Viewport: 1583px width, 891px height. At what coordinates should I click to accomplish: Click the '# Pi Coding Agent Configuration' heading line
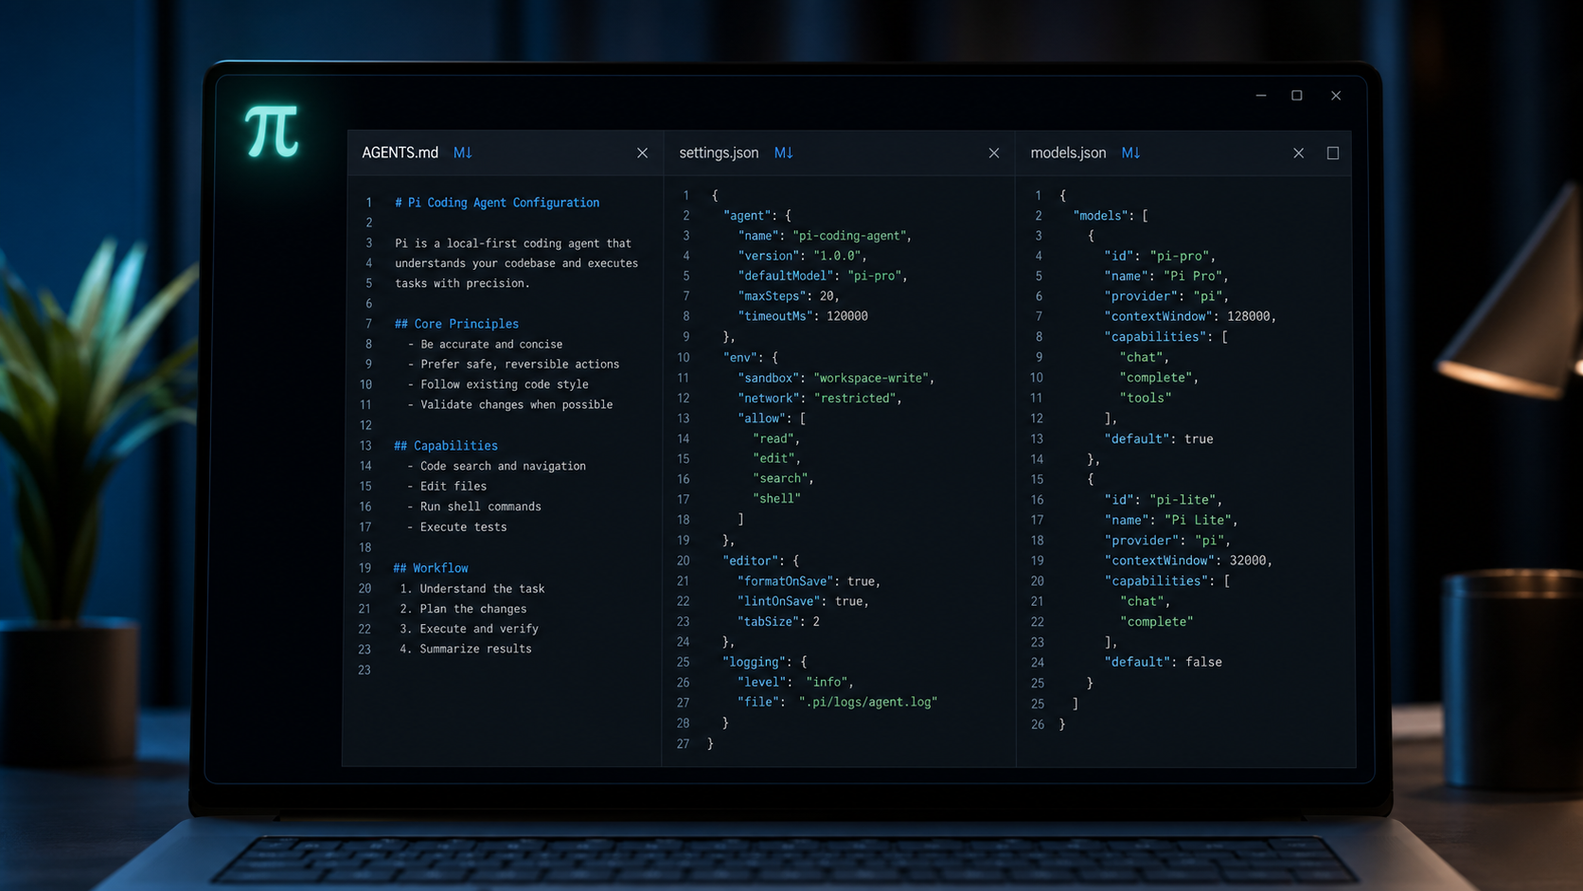click(497, 203)
